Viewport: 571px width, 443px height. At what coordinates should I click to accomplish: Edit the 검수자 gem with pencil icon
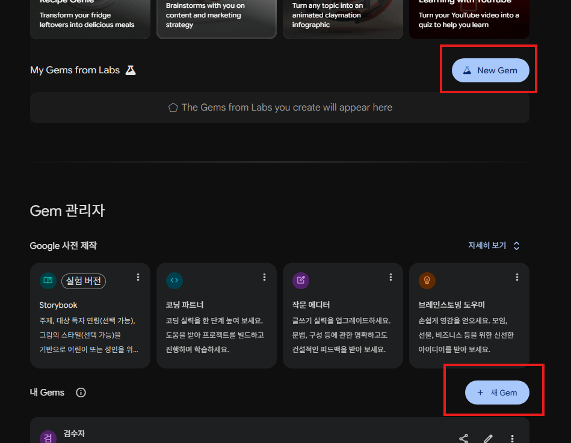point(488,438)
